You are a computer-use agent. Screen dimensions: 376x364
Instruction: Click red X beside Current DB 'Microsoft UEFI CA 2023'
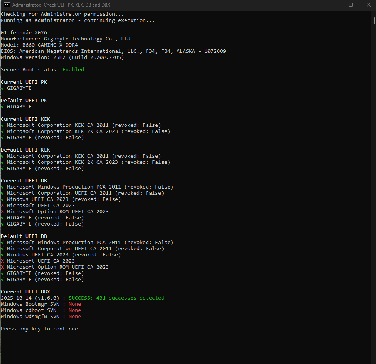(x=2, y=206)
